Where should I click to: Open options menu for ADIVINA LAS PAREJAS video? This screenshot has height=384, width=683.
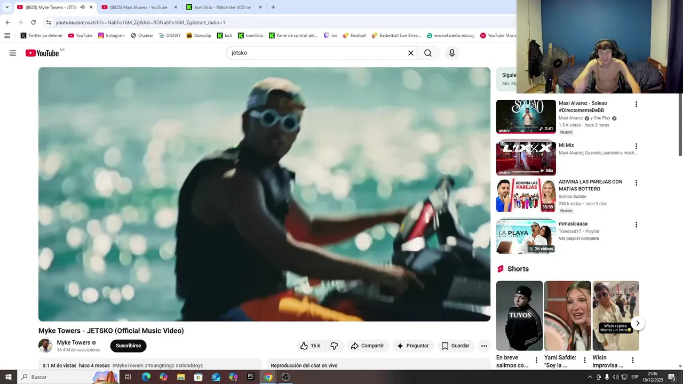(x=636, y=183)
